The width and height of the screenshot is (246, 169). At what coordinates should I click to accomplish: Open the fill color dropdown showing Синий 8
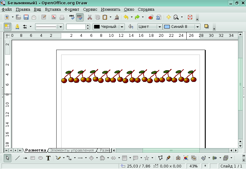coord(197,27)
